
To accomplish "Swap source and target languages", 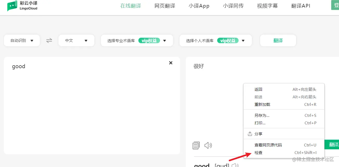I will [49, 41].
